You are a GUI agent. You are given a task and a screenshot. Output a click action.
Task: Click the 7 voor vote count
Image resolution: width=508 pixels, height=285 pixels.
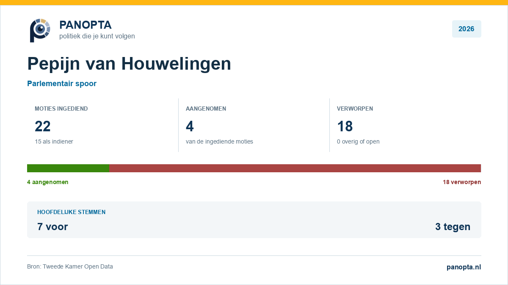52,227
